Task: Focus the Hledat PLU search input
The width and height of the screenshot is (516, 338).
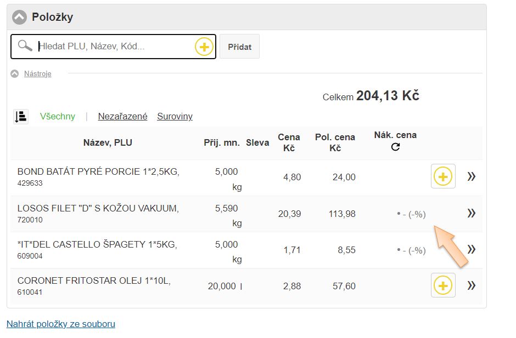Action: 114,47
